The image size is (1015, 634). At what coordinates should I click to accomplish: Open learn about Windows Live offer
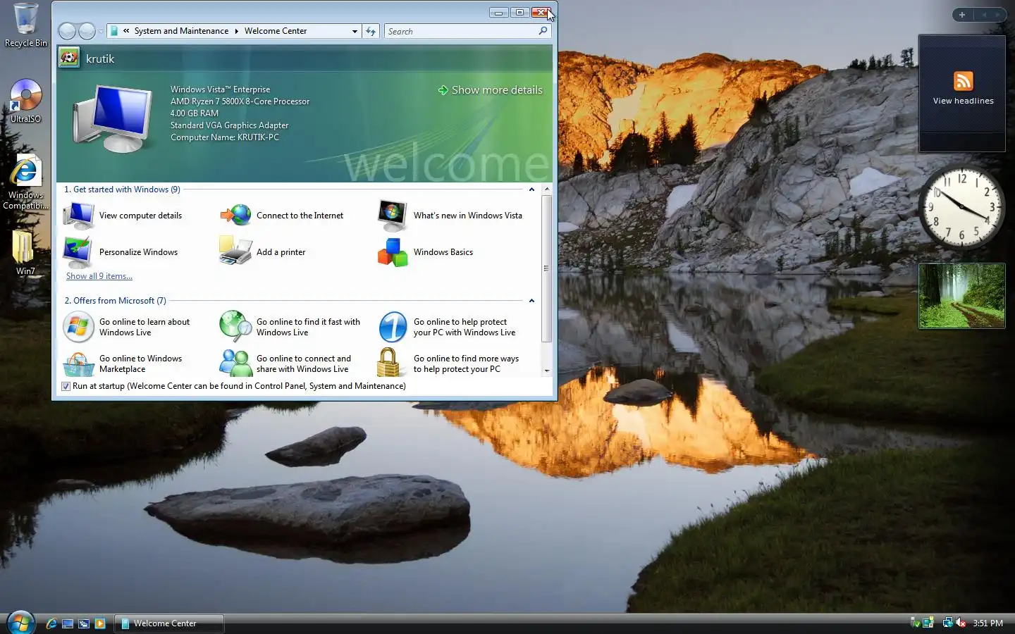[127, 327]
